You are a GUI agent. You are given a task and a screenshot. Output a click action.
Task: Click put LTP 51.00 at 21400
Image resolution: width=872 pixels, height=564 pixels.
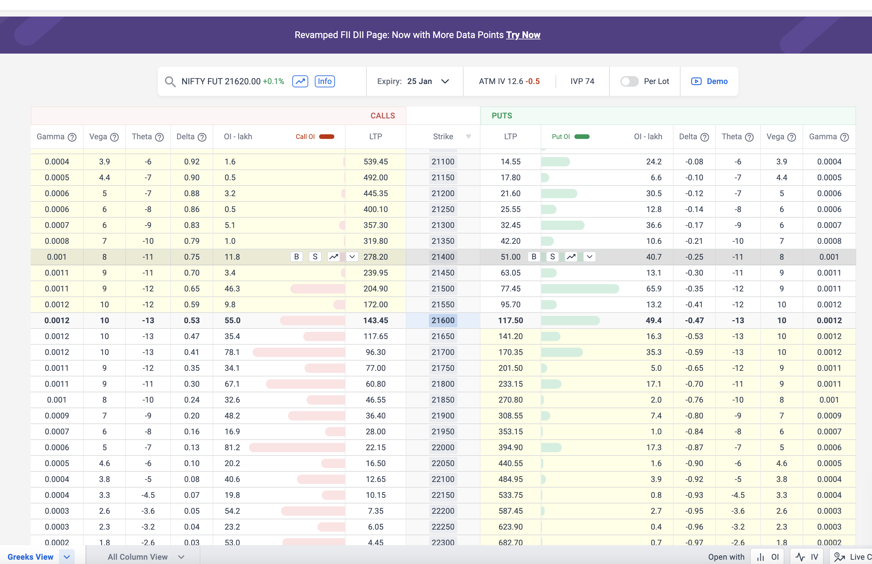tap(510, 257)
